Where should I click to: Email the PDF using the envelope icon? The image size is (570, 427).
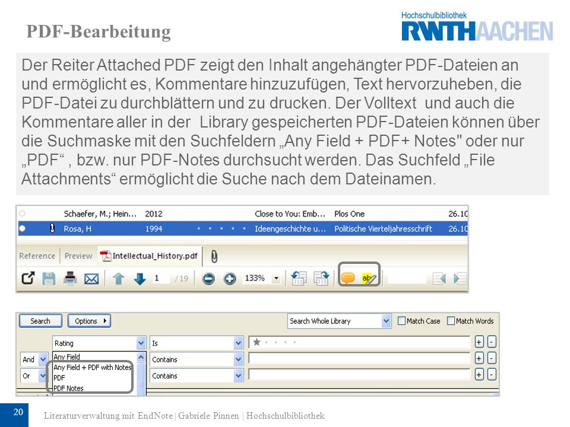pos(91,279)
